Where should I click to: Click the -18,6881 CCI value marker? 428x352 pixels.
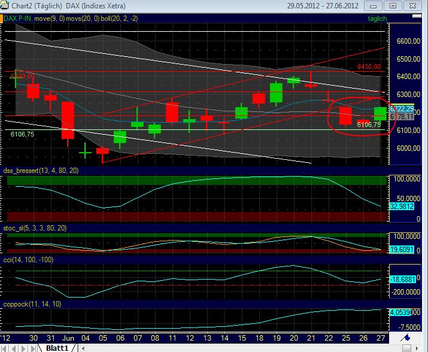(x=403, y=280)
